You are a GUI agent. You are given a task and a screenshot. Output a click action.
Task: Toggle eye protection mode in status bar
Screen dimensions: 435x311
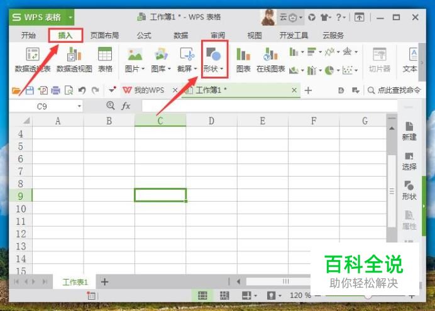coord(271,295)
